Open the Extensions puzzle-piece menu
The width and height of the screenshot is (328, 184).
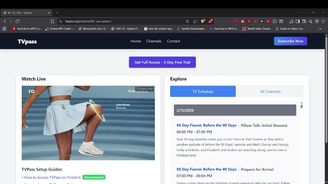[275, 21]
